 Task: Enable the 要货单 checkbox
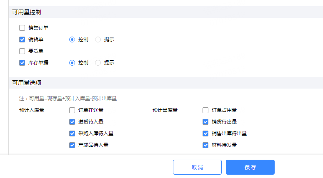click(x=22, y=51)
